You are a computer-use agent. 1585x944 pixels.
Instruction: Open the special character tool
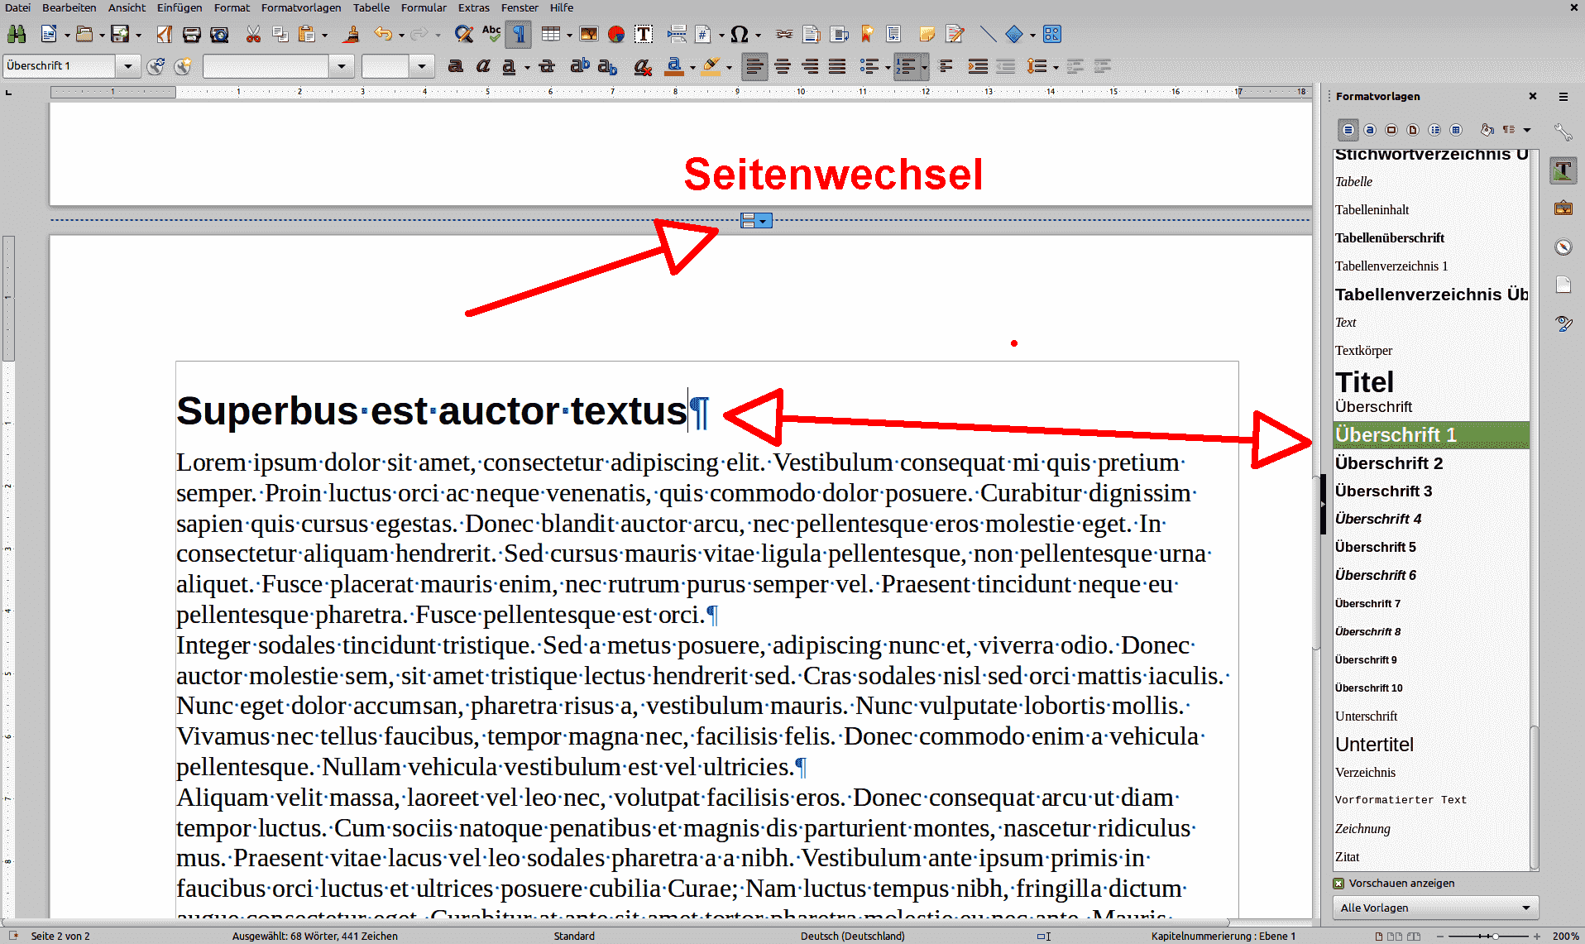(x=739, y=34)
